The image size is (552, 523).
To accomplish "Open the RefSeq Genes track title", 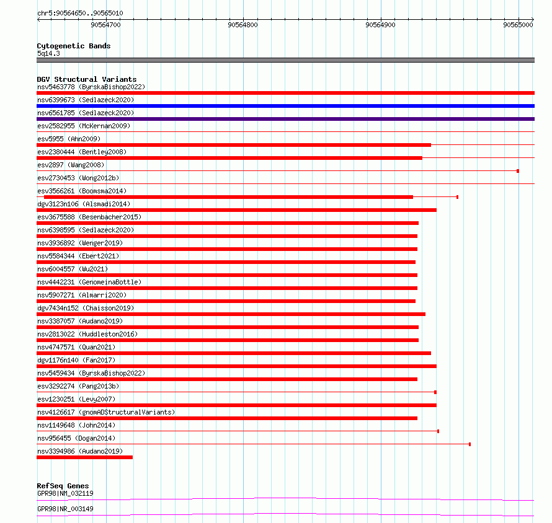I will click(x=63, y=486).
